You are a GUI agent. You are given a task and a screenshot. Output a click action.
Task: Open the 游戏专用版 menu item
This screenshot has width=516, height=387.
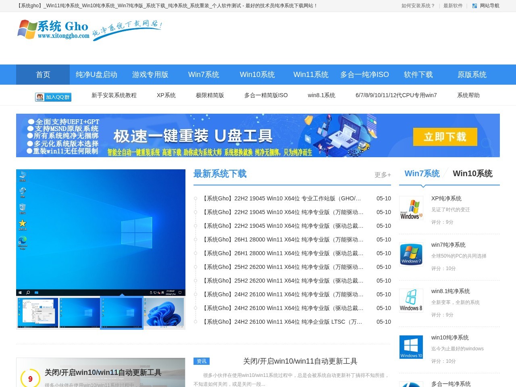[150, 75]
